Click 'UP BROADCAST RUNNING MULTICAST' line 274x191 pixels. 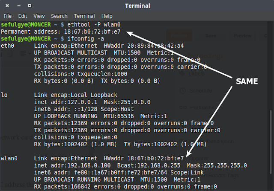point(117,179)
